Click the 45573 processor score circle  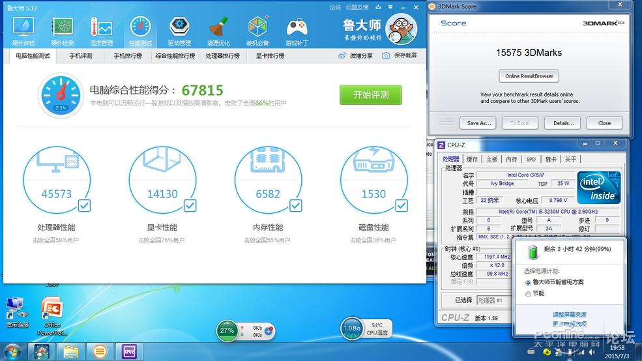coord(57,180)
